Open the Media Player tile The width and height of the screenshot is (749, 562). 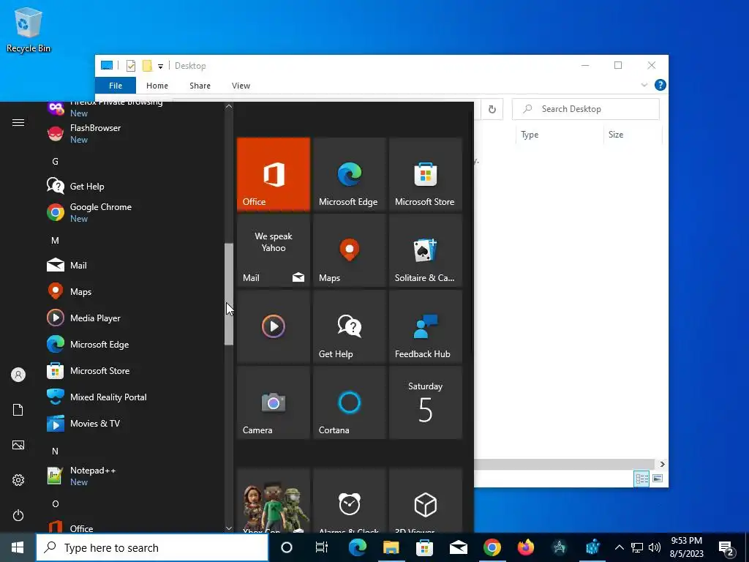pos(274,326)
